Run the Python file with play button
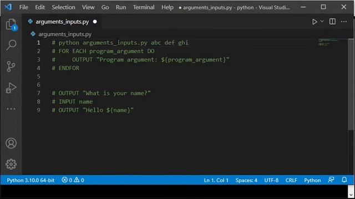The width and height of the screenshot is (355, 199). [x=315, y=22]
